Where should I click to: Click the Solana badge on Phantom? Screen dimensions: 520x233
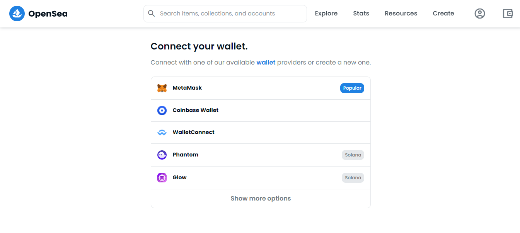353,155
